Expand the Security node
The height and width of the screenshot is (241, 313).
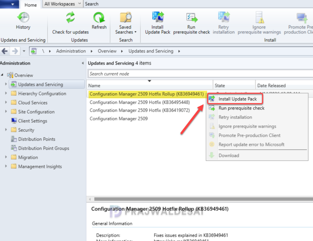click(6, 130)
